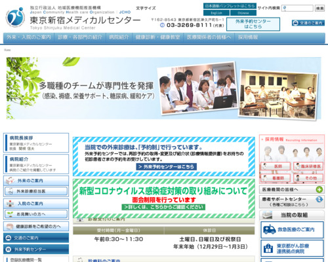Click the 検索 search button
Viewport: 328px width, 262px height.
point(319,9)
